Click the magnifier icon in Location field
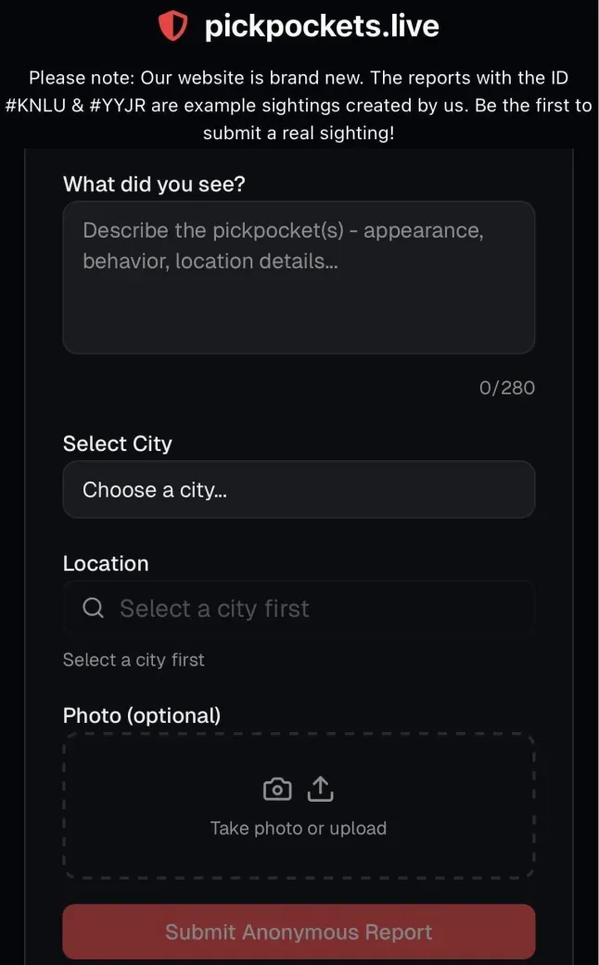 pos(93,608)
